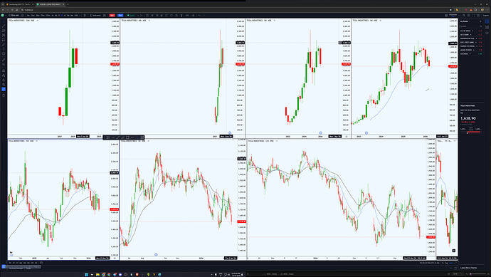Open the TradingView logo menu
Image resolution: width=491 pixels, height=277 pixels.
[x=3, y=15]
